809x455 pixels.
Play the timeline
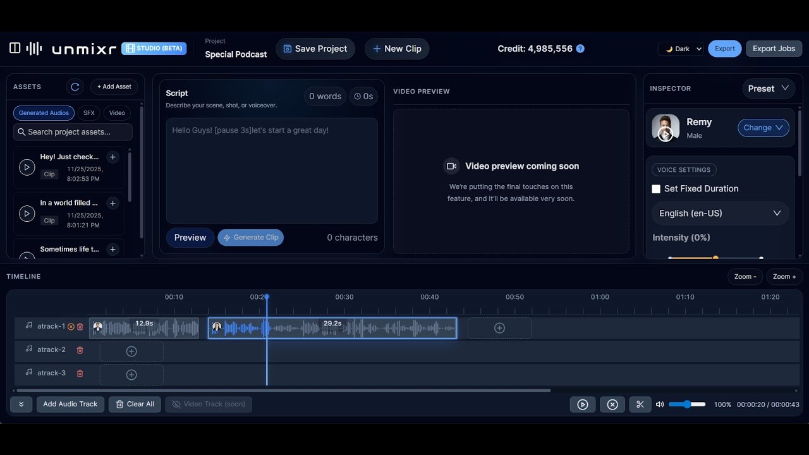583,404
